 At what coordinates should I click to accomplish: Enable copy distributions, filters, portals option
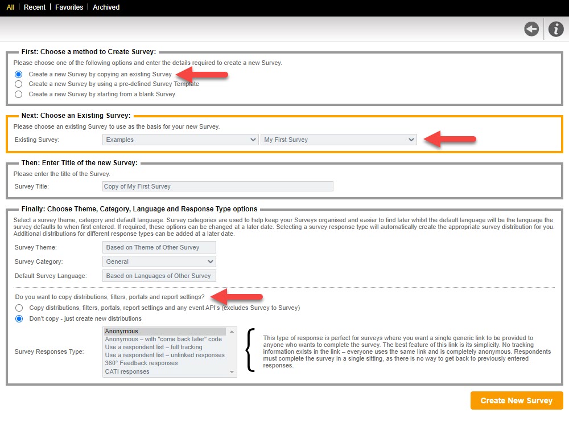point(19,308)
